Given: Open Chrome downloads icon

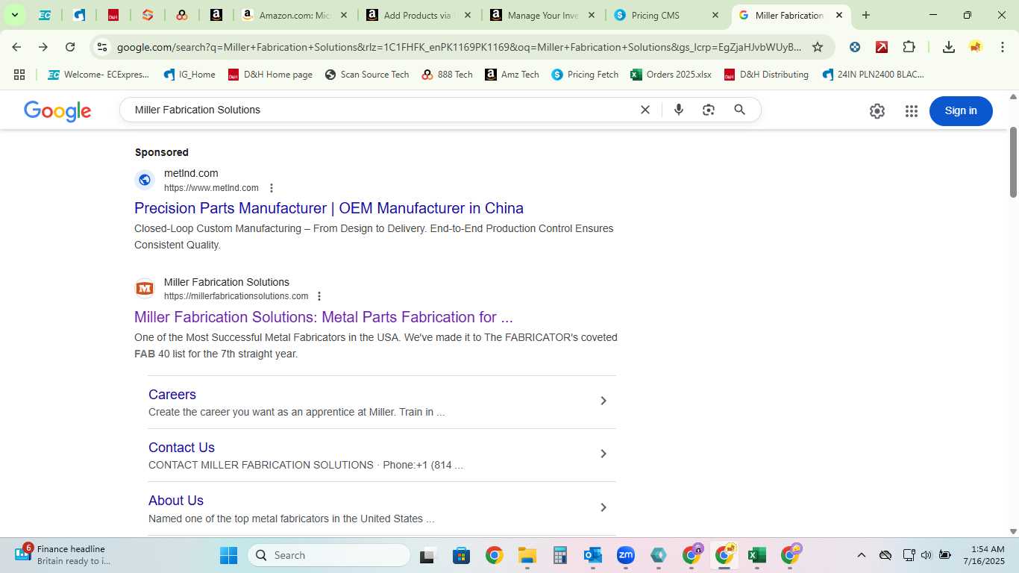Looking at the screenshot, I should coord(949,47).
